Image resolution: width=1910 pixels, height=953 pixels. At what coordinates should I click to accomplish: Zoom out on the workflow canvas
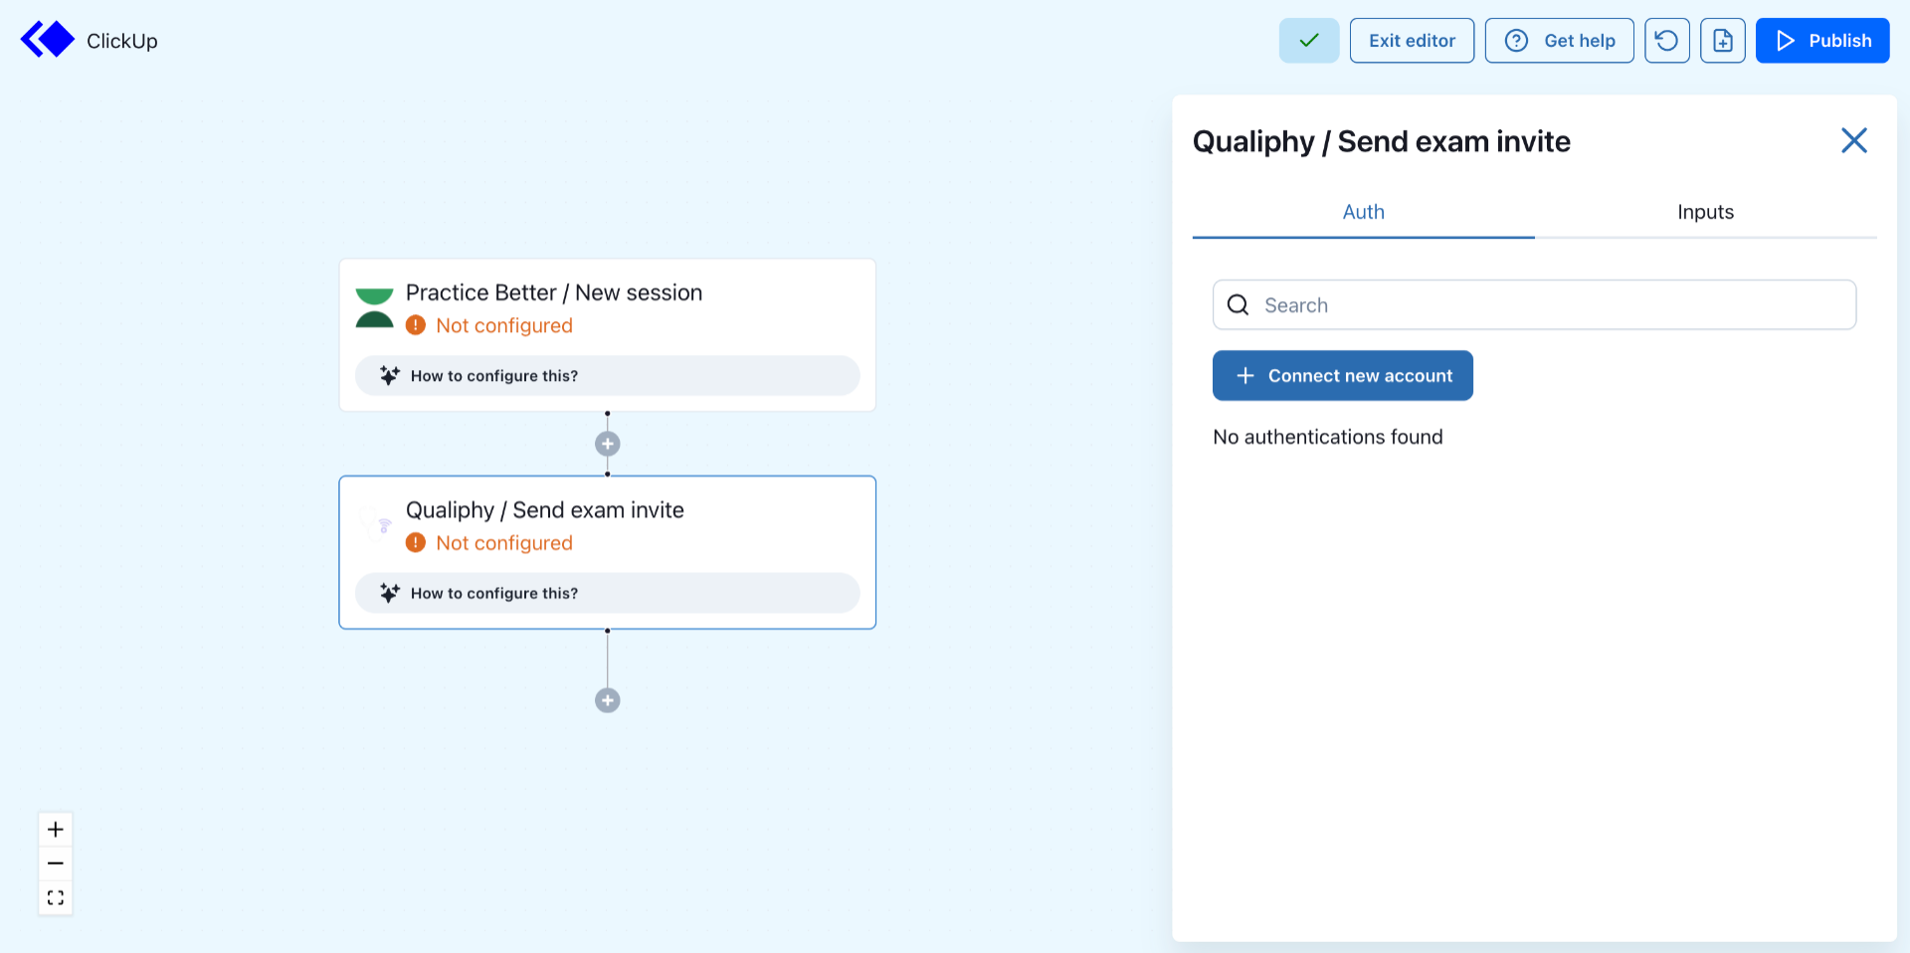(56, 863)
